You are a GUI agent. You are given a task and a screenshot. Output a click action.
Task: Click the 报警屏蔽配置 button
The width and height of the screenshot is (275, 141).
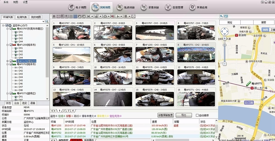[x=166, y=115]
